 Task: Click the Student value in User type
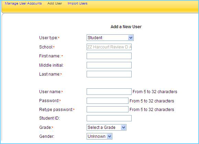tap(95, 38)
